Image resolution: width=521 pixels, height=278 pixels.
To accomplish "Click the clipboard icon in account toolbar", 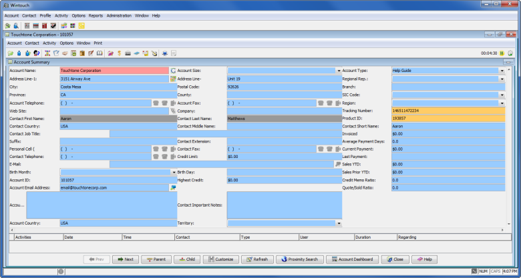I will pyautogui.click(x=82, y=53).
